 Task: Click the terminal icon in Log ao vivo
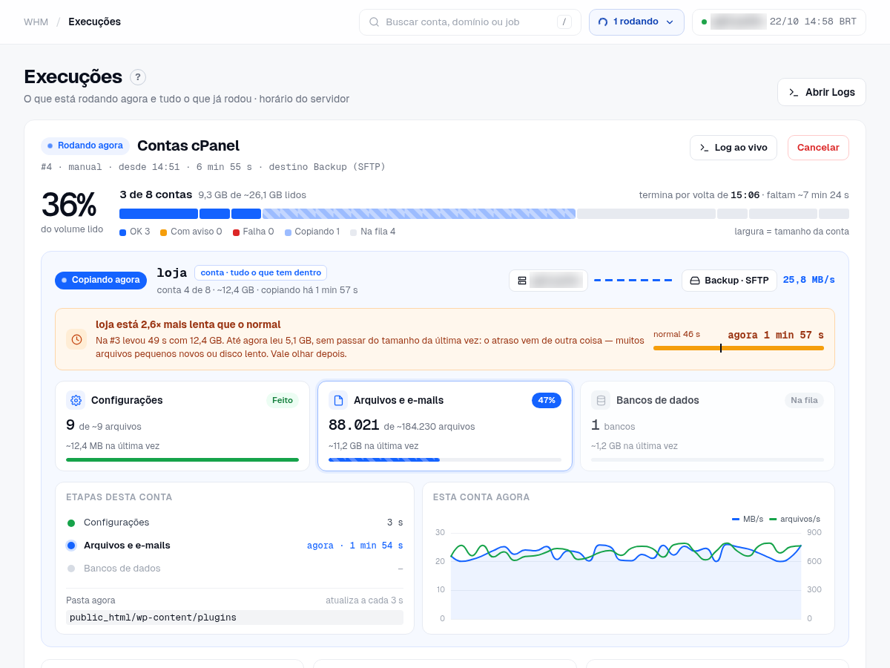705,148
